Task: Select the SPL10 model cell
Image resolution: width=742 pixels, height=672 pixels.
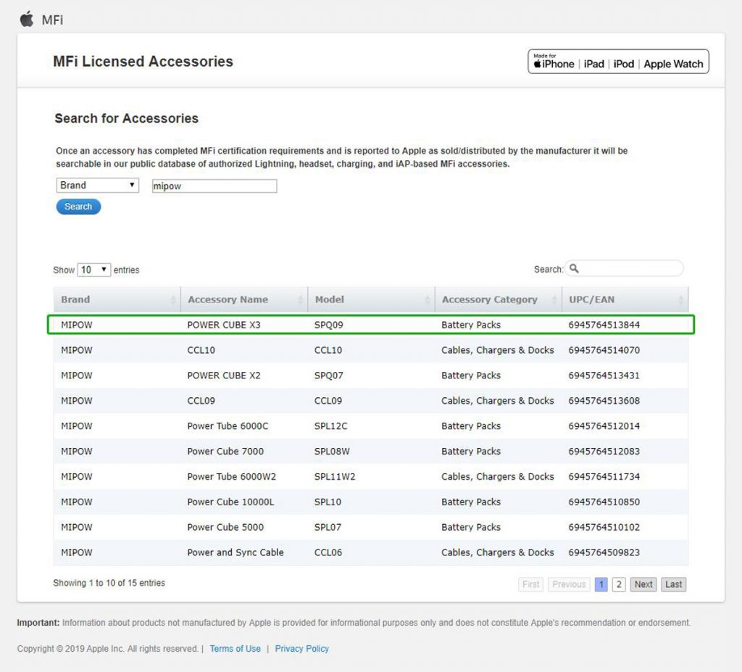Action: pos(328,502)
